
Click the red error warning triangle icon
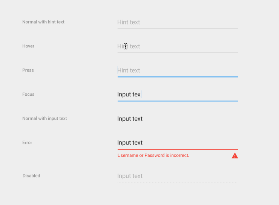pos(235,156)
